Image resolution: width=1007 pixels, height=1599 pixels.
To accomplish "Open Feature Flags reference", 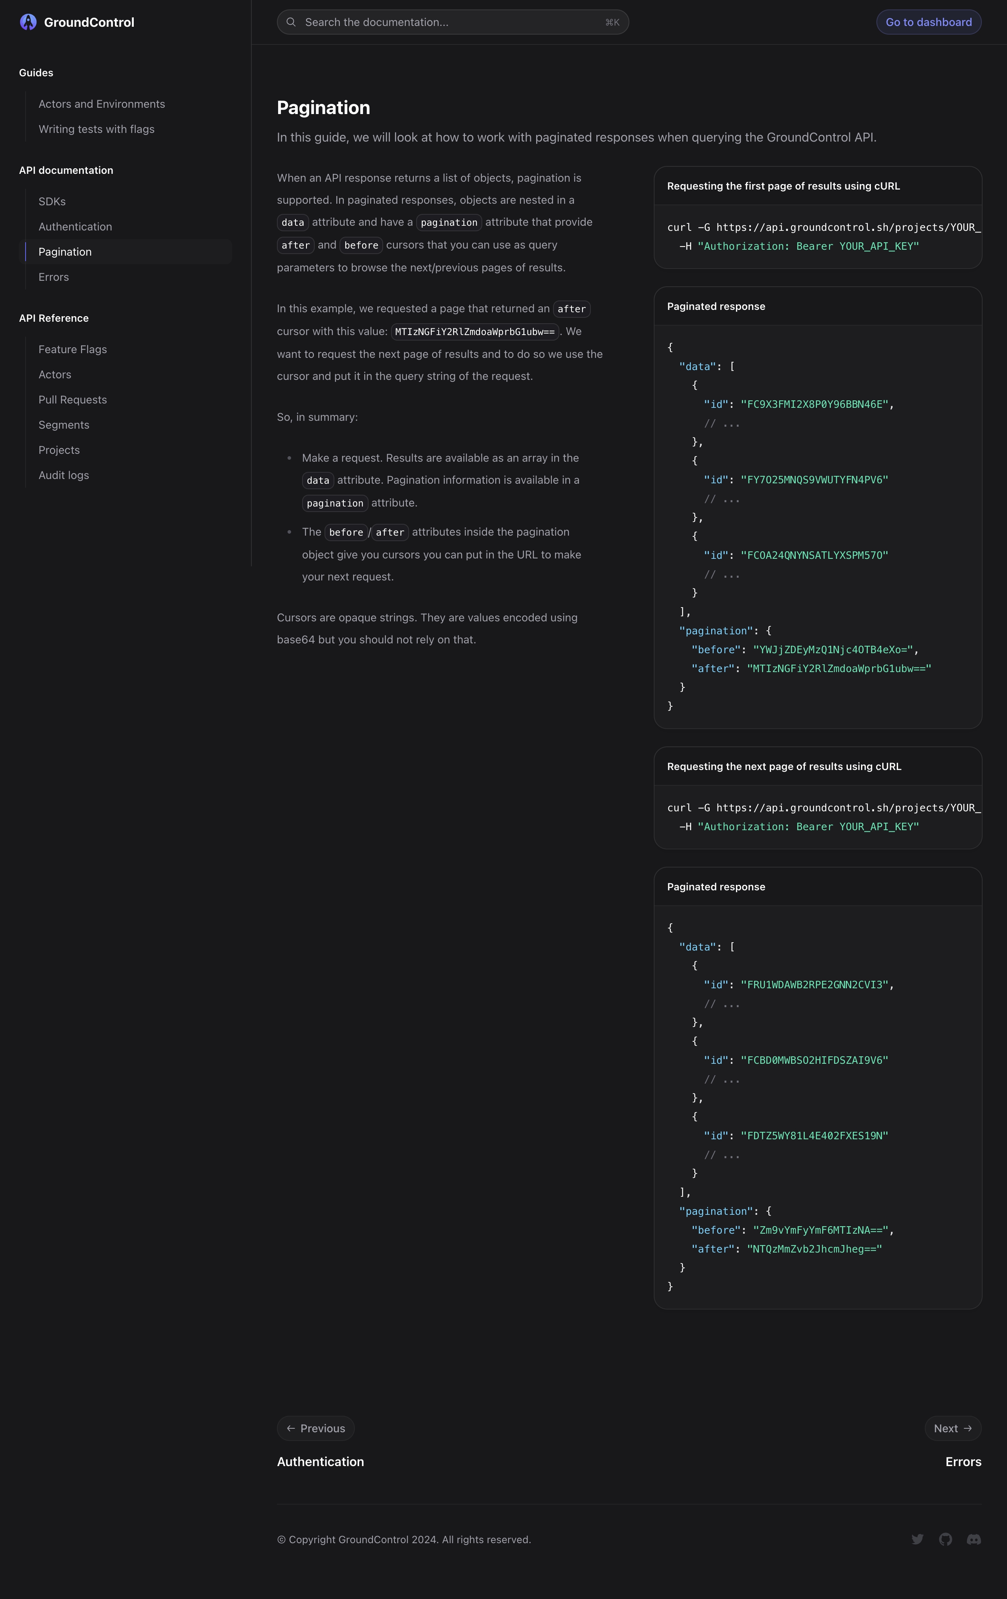I will click(x=72, y=350).
